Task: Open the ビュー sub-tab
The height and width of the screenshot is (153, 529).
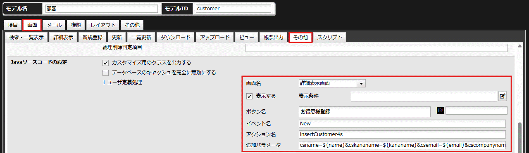Action: coord(247,37)
